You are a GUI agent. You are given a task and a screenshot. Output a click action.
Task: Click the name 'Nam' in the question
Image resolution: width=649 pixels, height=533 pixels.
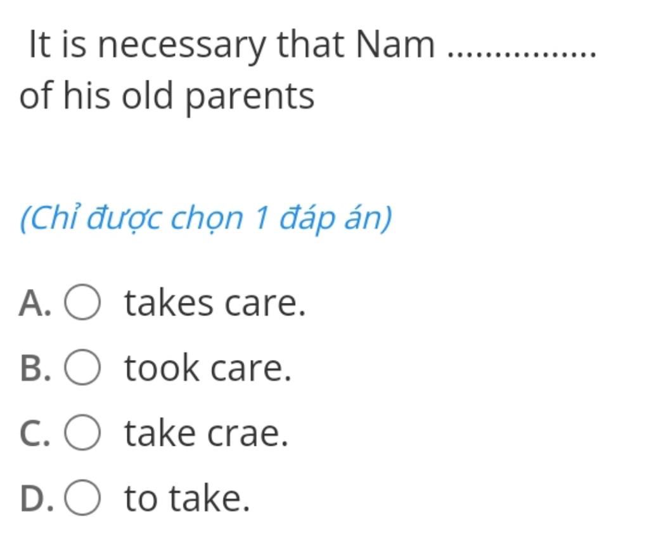395,44
